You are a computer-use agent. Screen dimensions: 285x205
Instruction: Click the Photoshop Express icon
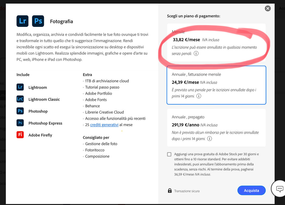20,123
